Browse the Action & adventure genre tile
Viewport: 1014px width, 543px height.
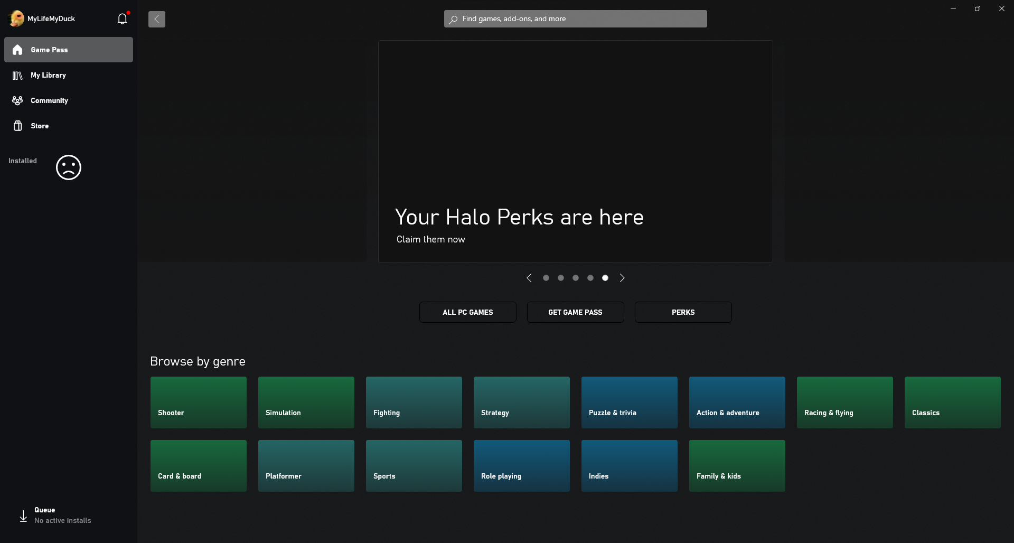click(737, 402)
